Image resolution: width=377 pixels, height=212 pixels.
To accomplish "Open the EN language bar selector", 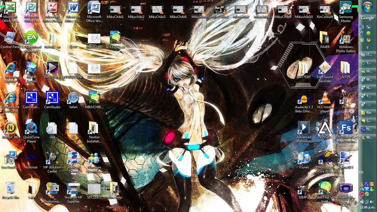I will pyautogui.click(x=361, y=172).
